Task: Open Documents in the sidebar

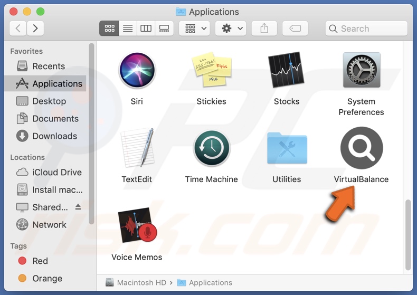Action: click(x=45, y=119)
